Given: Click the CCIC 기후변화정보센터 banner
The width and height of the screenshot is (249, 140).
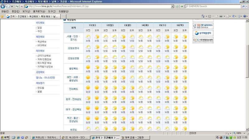Looking at the screenshot, I should click(x=203, y=40).
